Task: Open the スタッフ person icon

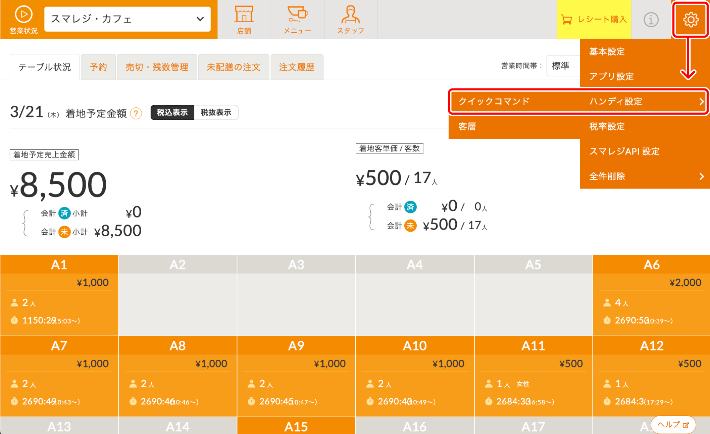Action: [x=351, y=14]
